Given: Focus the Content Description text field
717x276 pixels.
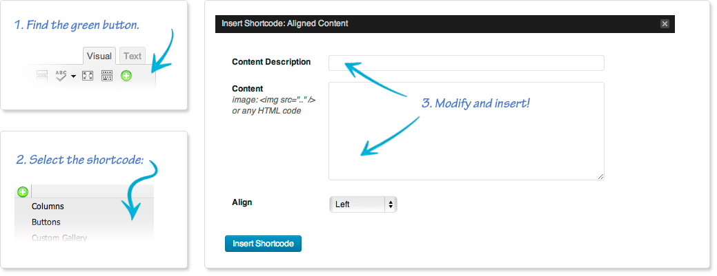Looking at the screenshot, I should click(x=466, y=63).
